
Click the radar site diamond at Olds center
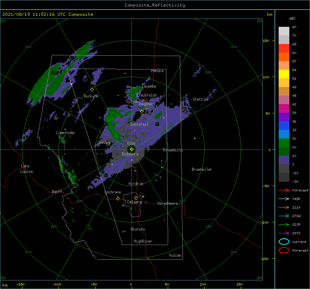(132, 149)
